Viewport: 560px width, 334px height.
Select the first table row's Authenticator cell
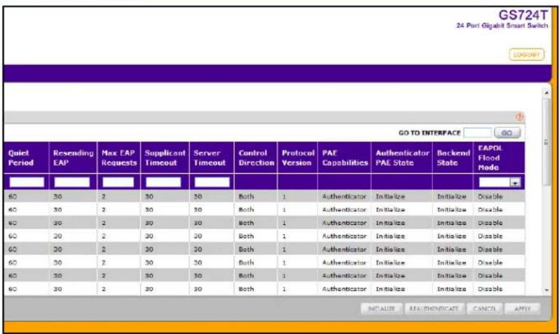[344, 197]
